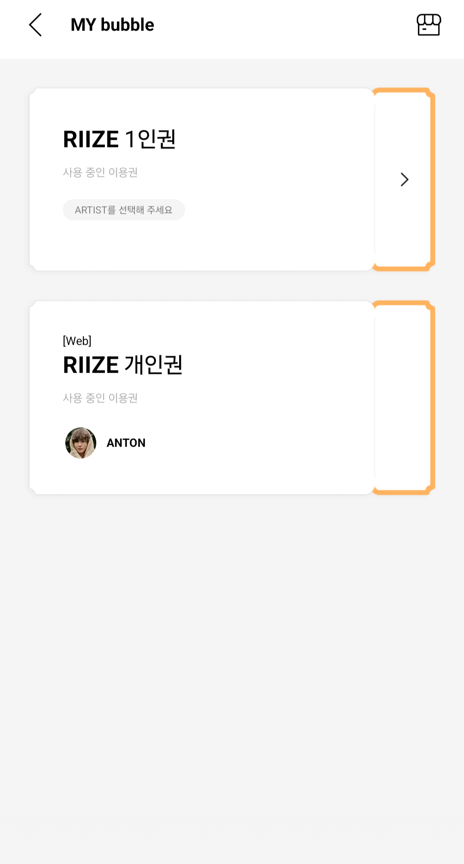Open the RIIZE 개인권 ticket title
Image resolution: width=464 pixels, height=864 pixels.
coord(123,365)
